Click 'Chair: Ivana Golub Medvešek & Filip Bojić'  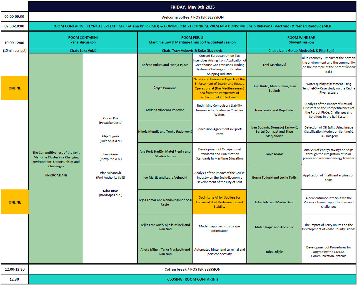coord(301,51)
